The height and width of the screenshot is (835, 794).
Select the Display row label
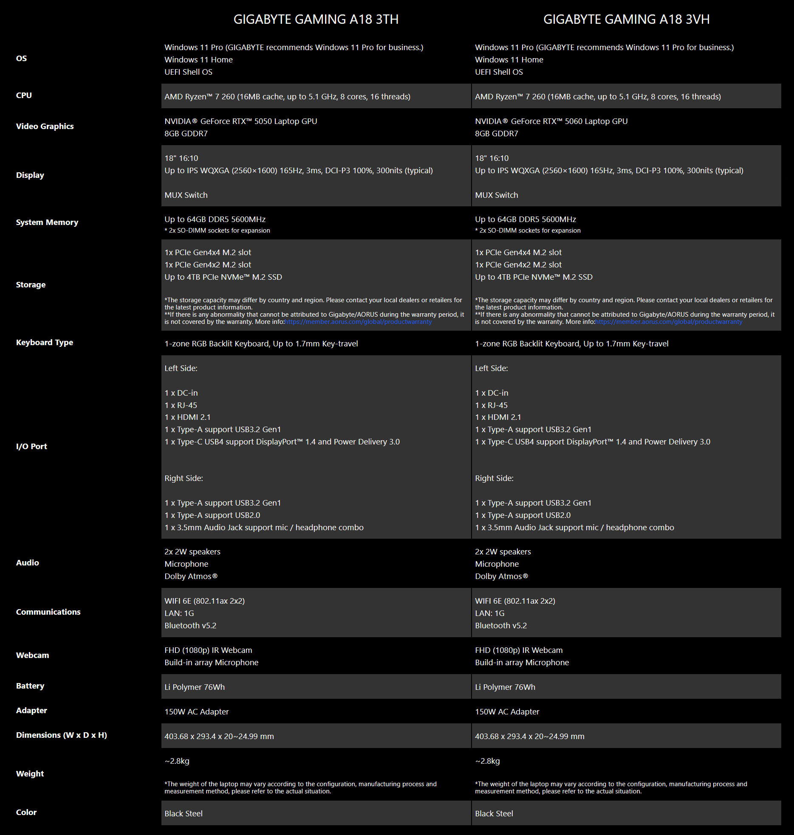(x=30, y=175)
